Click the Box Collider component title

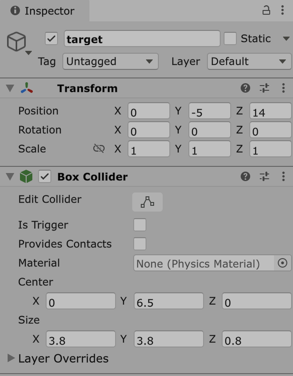[x=92, y=176]
